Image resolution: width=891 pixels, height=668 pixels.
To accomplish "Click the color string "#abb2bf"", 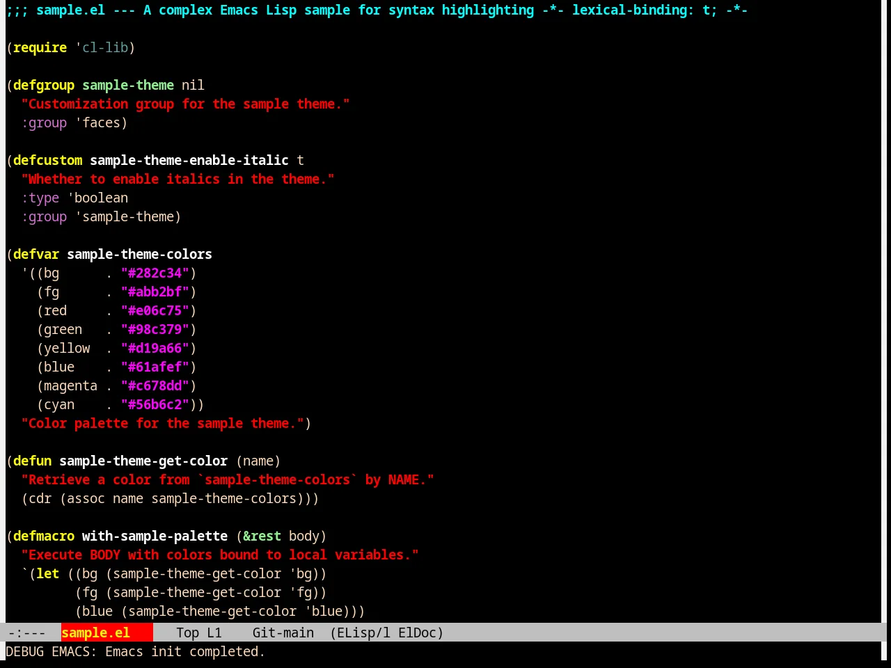I will pyautogui.click(x=155, y=292).
